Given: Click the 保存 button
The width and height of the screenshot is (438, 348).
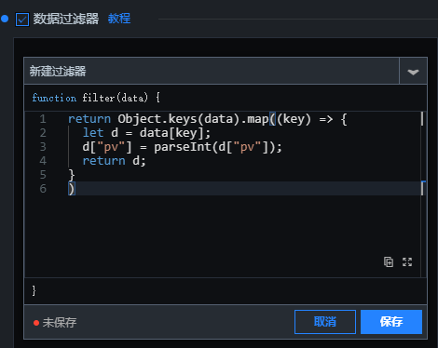Looking at the screenshot, I should pyautogui.click(x=391, y=322).
